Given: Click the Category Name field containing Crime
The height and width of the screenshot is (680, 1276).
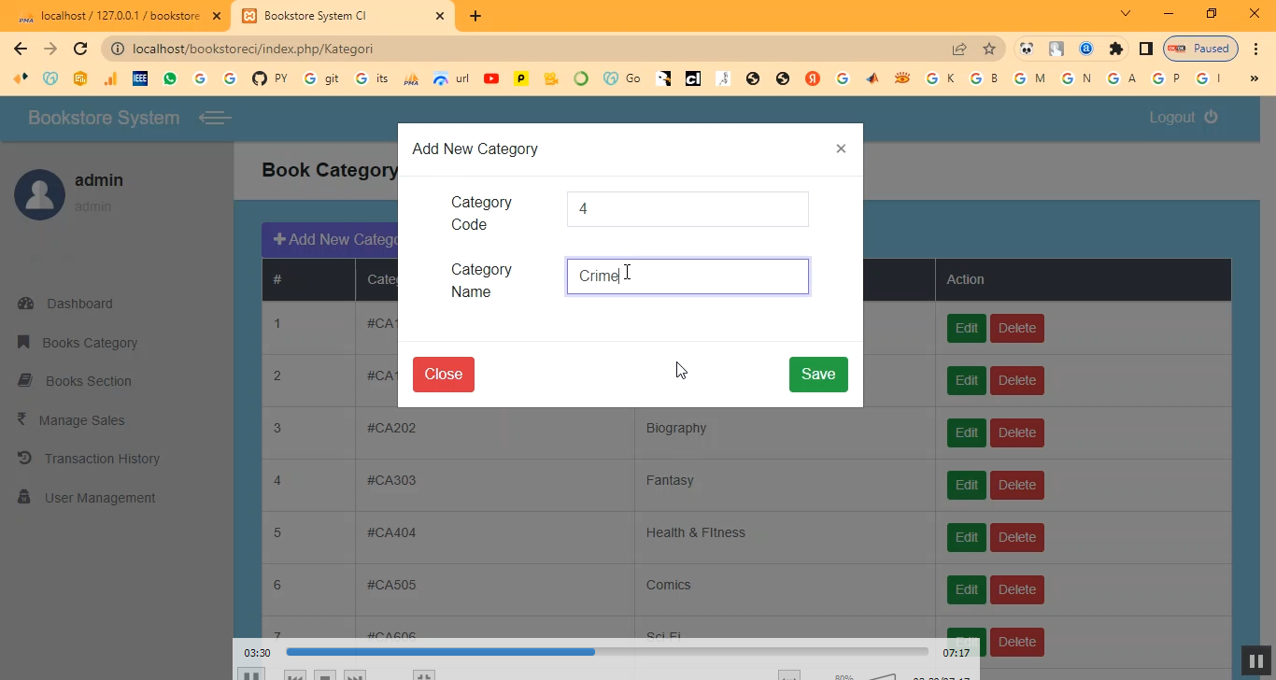Looking at the screenshot, I should tap(687, 276).
